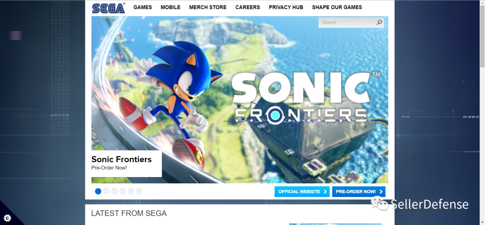Select the fifth carousel slide dot
Viewport: 485px width, 225px height.
tap(131, 191)
